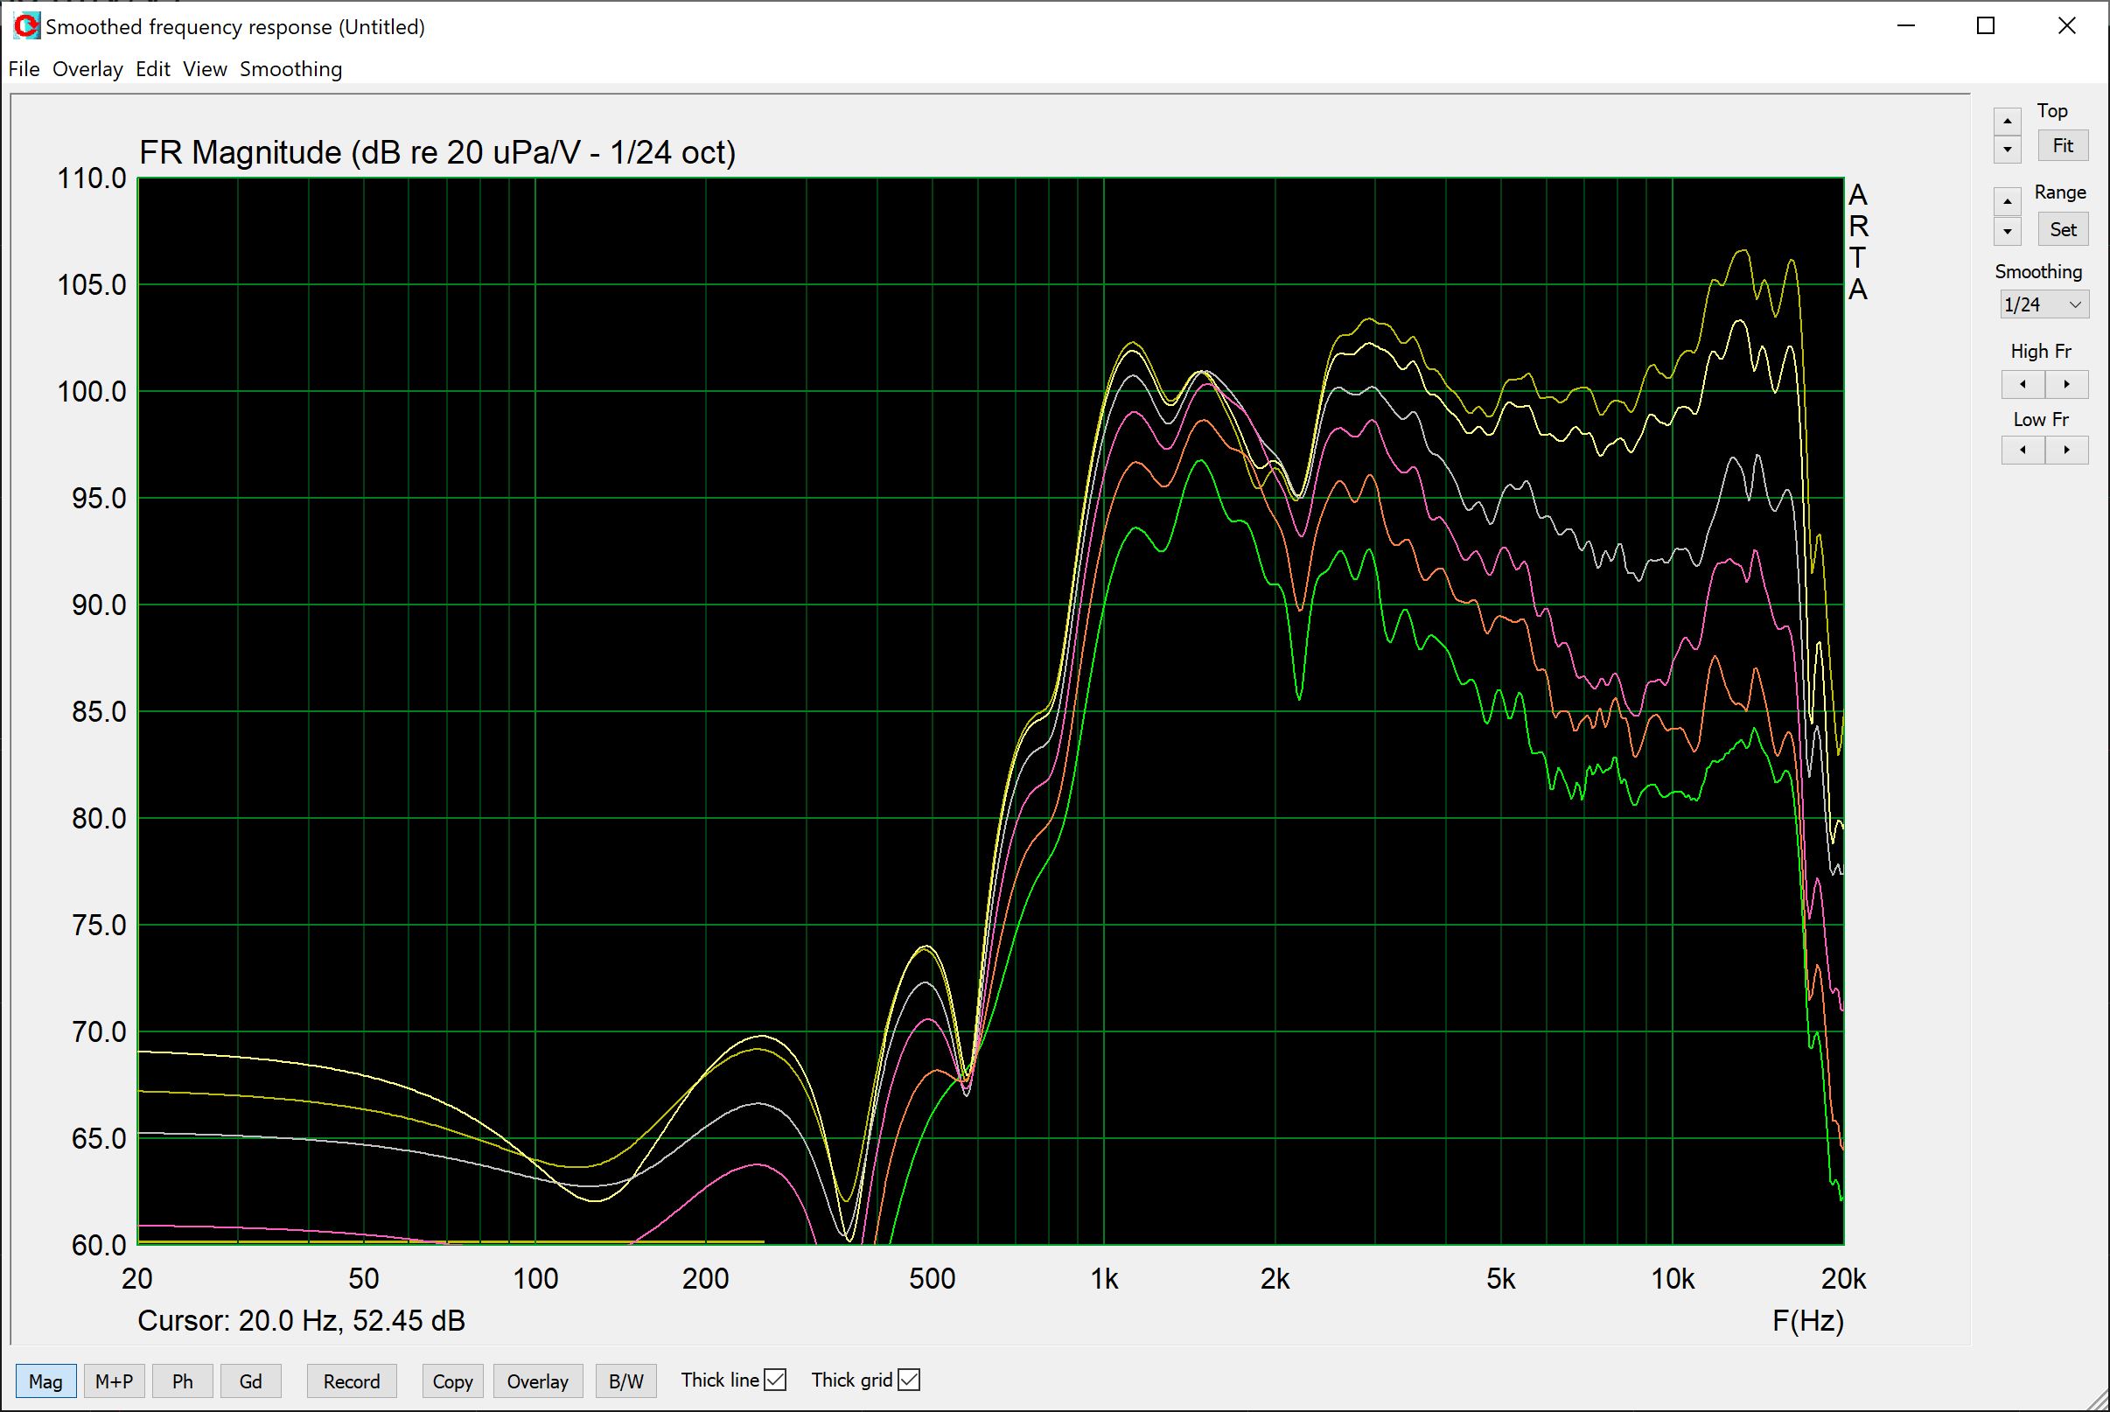Open the Overlay menu in menu bar
The image size is (2110, 1412).
[x=87, y=69]
